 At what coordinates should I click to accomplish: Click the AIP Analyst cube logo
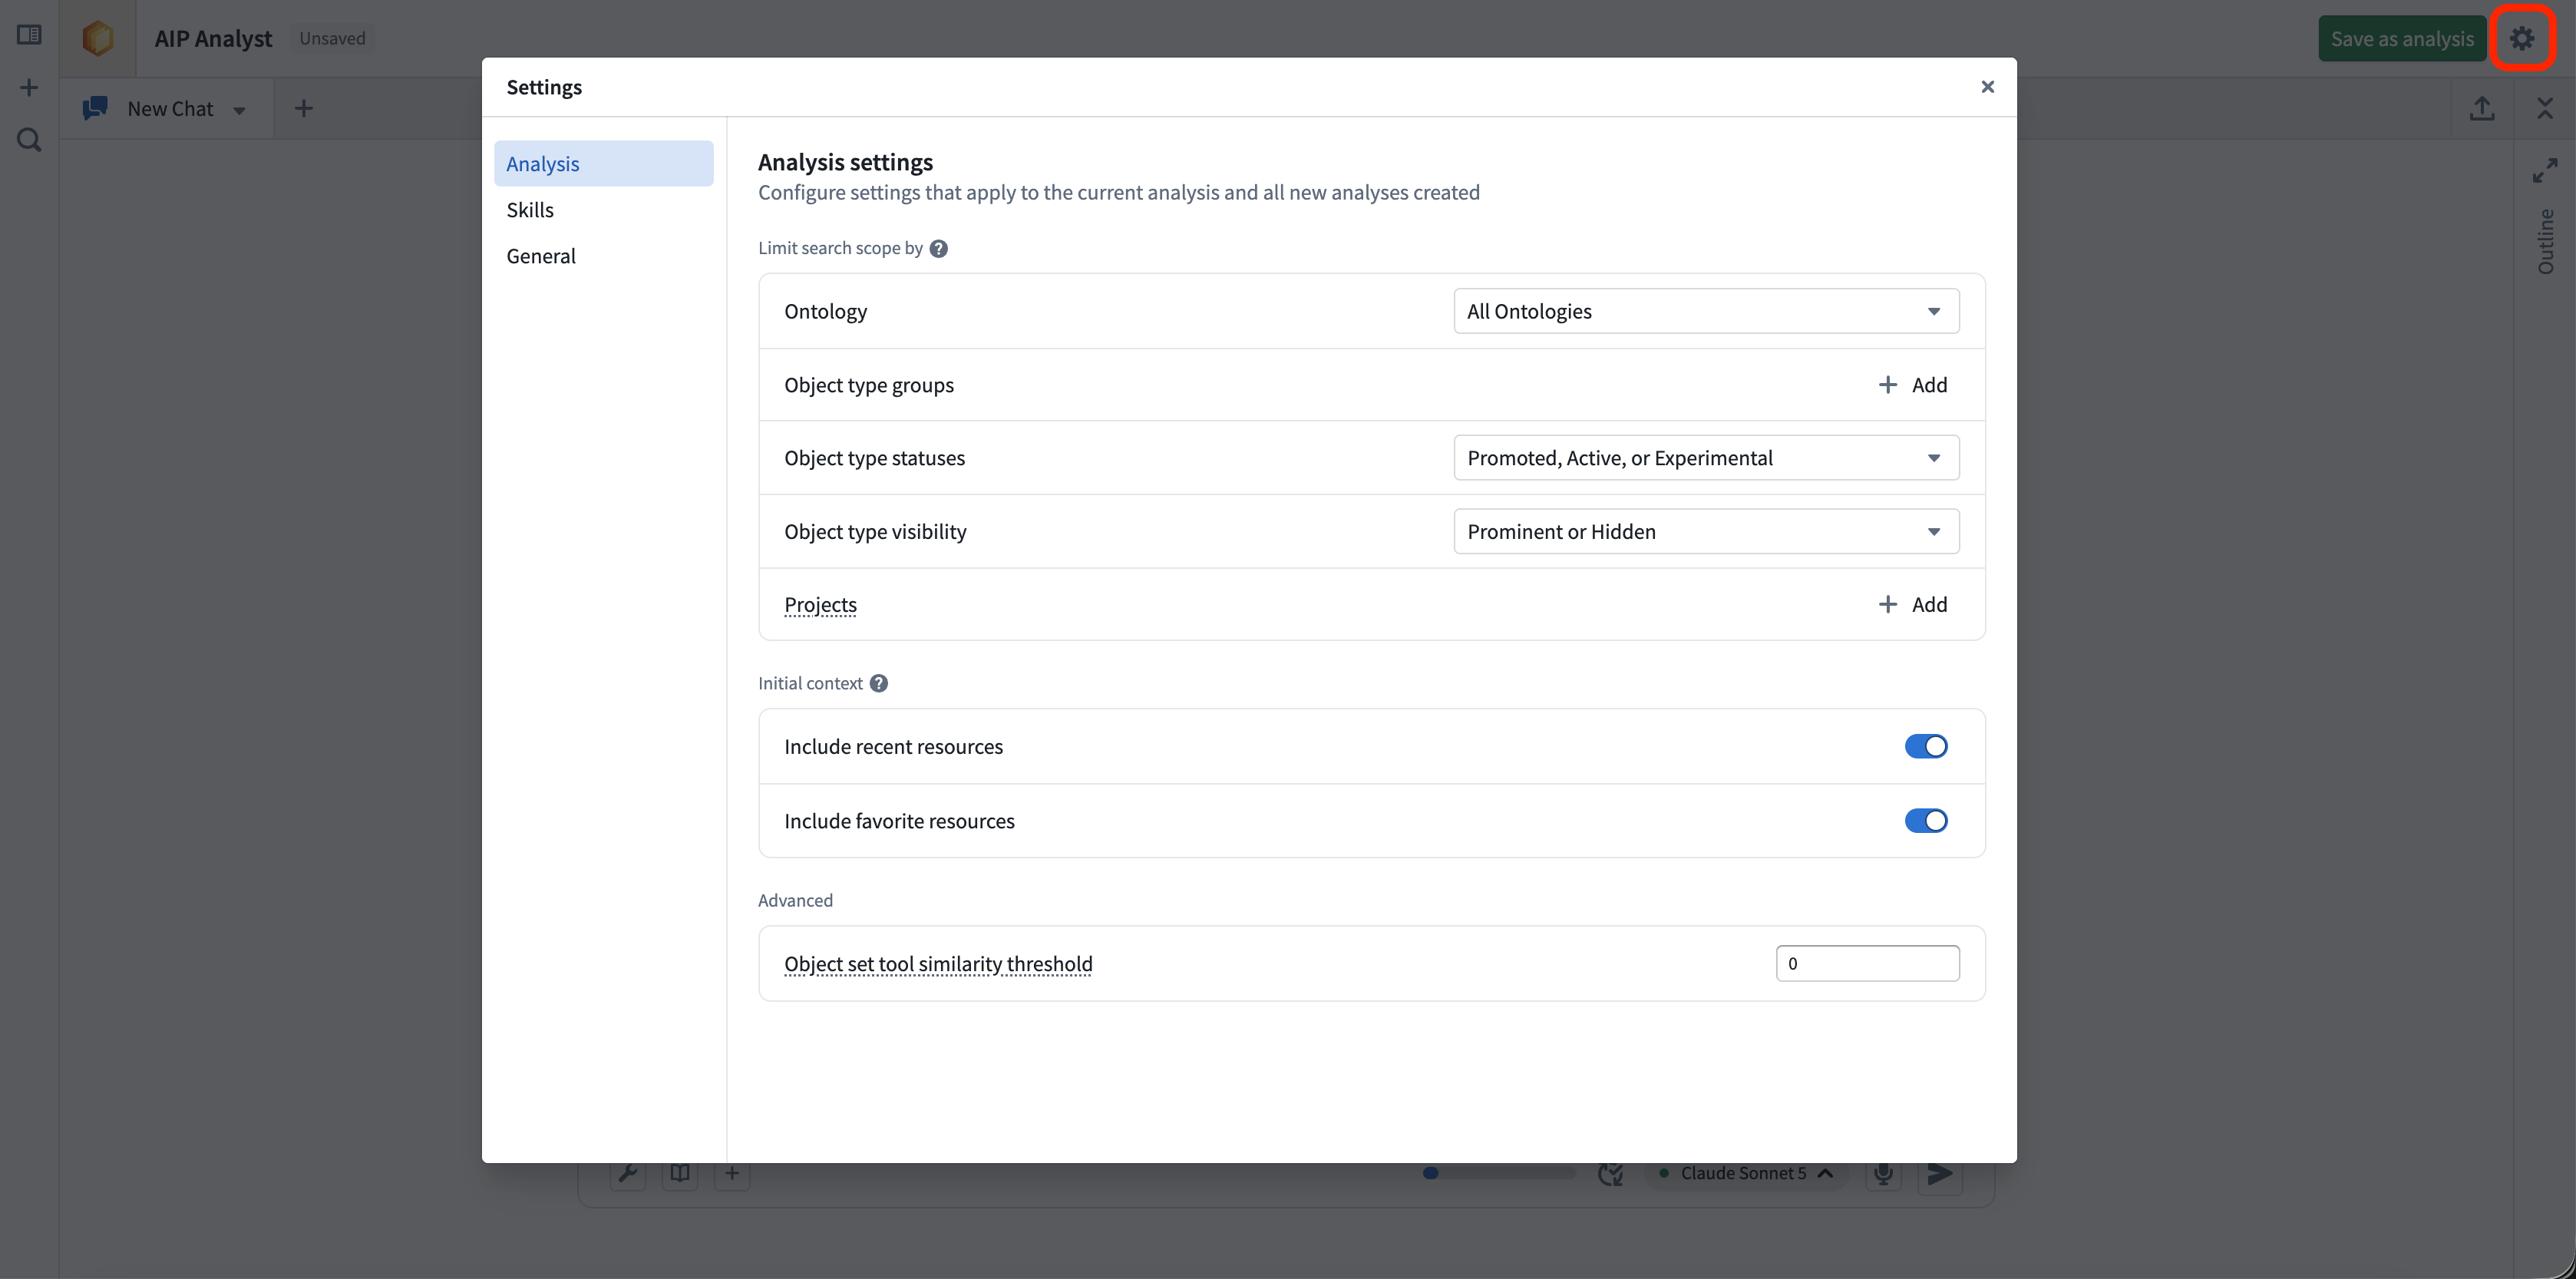[x=98, y=38]
